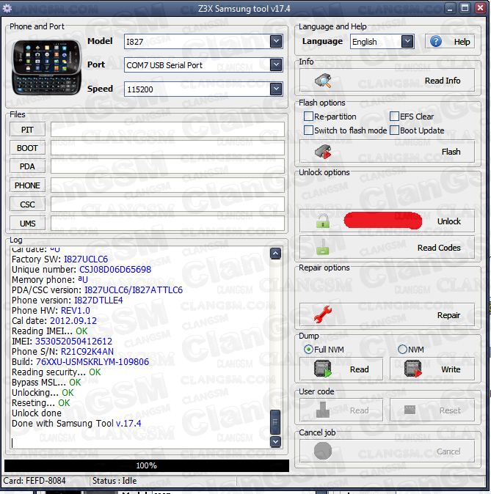
Task: Click the UMS file button
Action: pyautogui.click(x=27, y=224)
